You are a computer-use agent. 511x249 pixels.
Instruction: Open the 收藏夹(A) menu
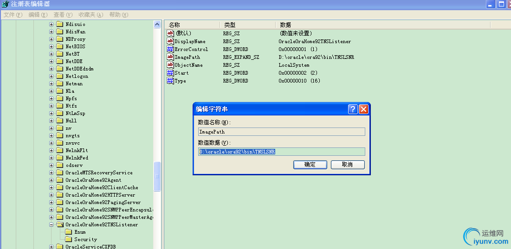click(91, 15)
